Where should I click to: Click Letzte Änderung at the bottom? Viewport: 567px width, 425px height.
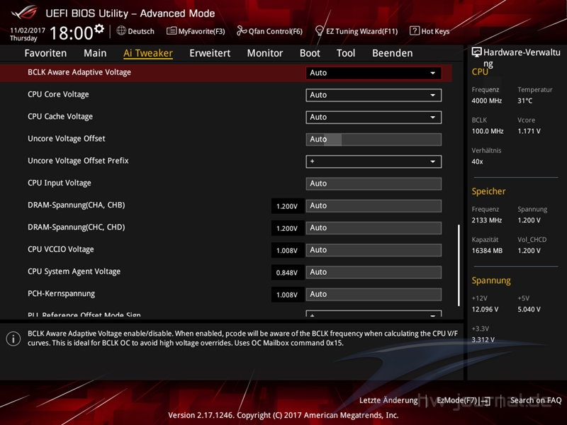point(388,400)
